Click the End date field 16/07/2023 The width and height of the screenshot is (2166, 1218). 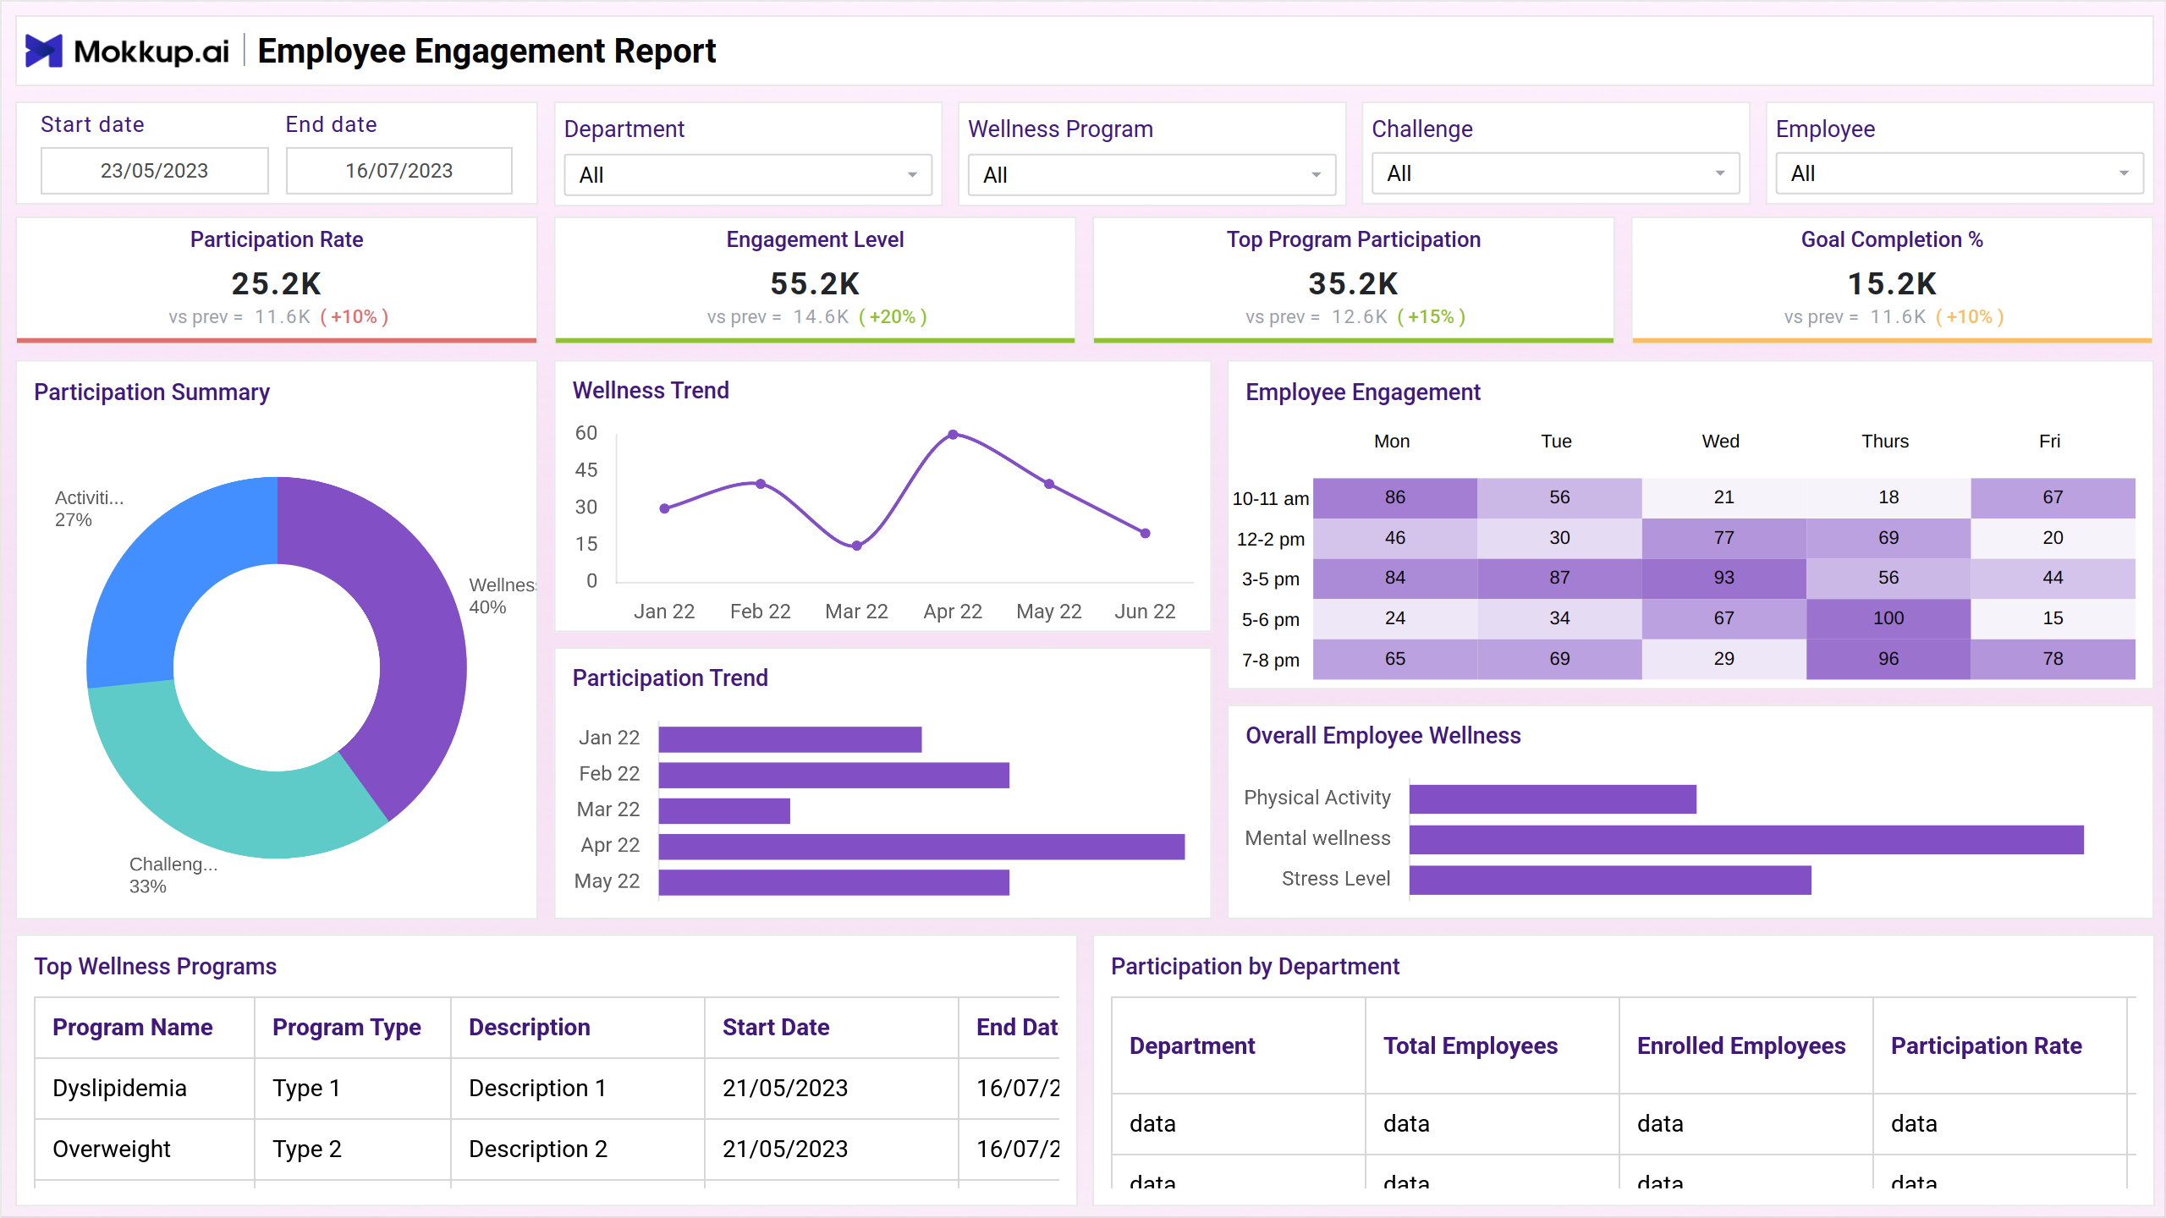click(x=399, y=171)
